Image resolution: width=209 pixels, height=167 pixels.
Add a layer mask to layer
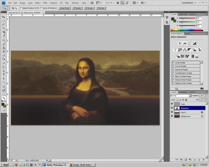click(186, 159)
